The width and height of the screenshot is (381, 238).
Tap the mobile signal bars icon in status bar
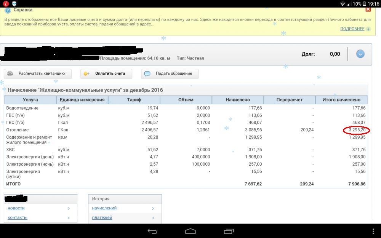point(349,4)
